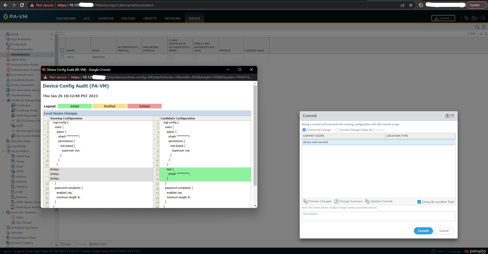Click the config lock icon near Commit
Screen dimensions: 488x254
pyautogui.click(x=466, y=18)
